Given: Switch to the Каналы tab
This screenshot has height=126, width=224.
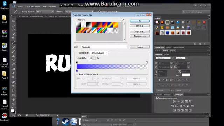Looking at the screenshot, I should tap(159, 95).
